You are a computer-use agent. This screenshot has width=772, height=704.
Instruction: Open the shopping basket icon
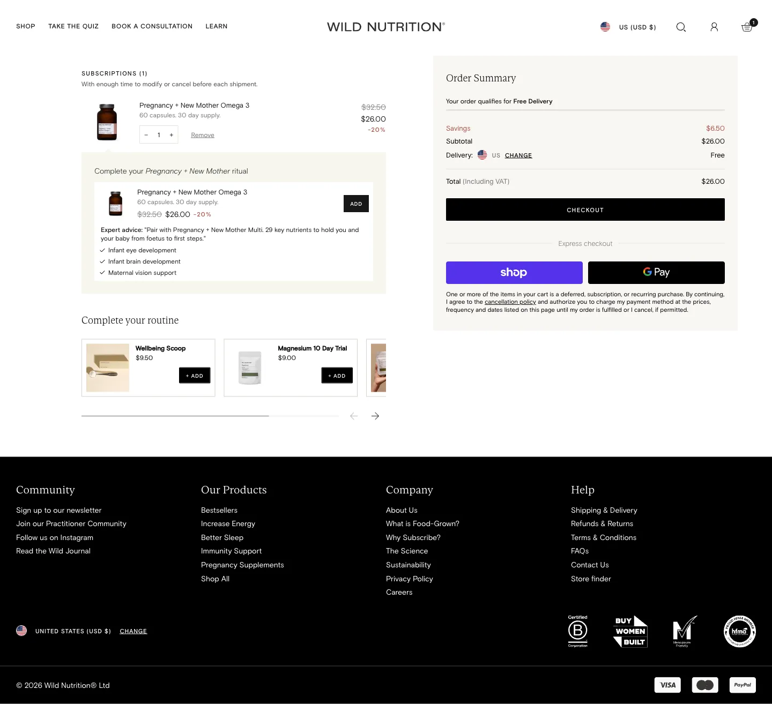747,27
